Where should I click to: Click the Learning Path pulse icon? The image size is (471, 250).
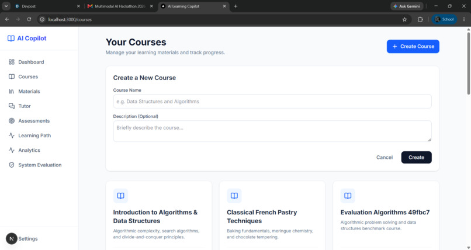pyautogui.click(x=12, y=136)
